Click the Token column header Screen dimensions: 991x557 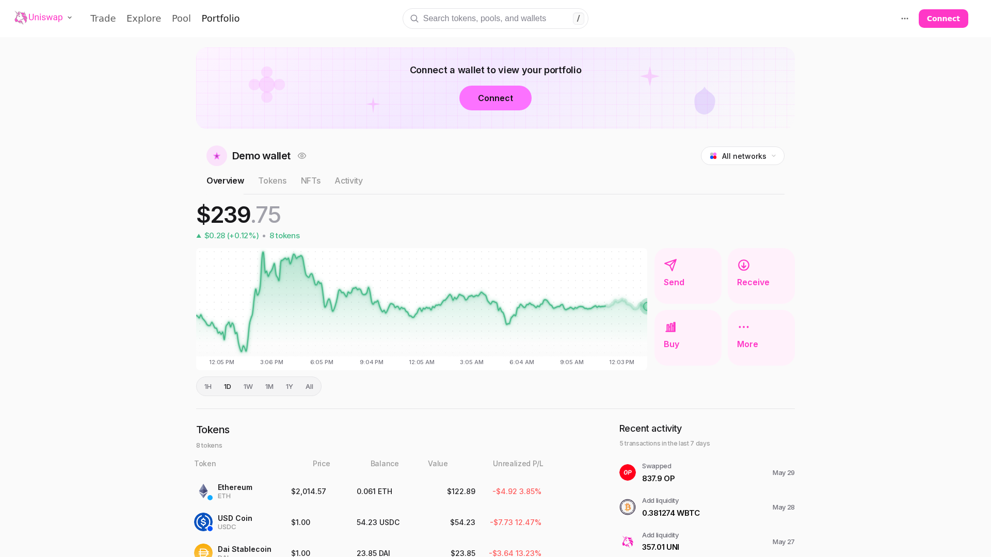[x=205, y=464]
